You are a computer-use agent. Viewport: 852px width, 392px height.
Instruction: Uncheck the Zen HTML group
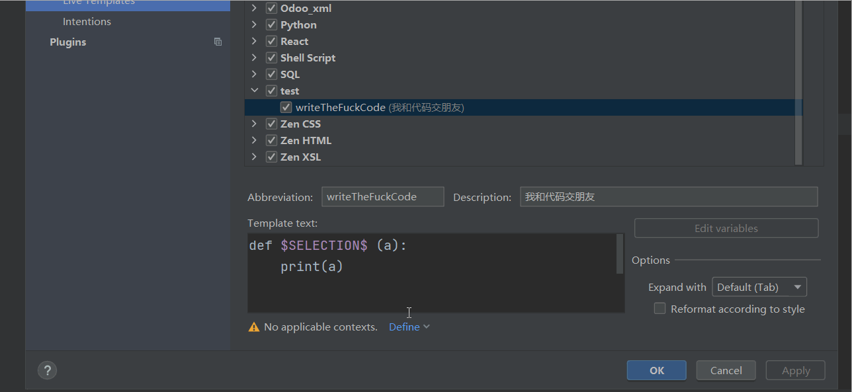pyautogui.click(x=271, y=140)
